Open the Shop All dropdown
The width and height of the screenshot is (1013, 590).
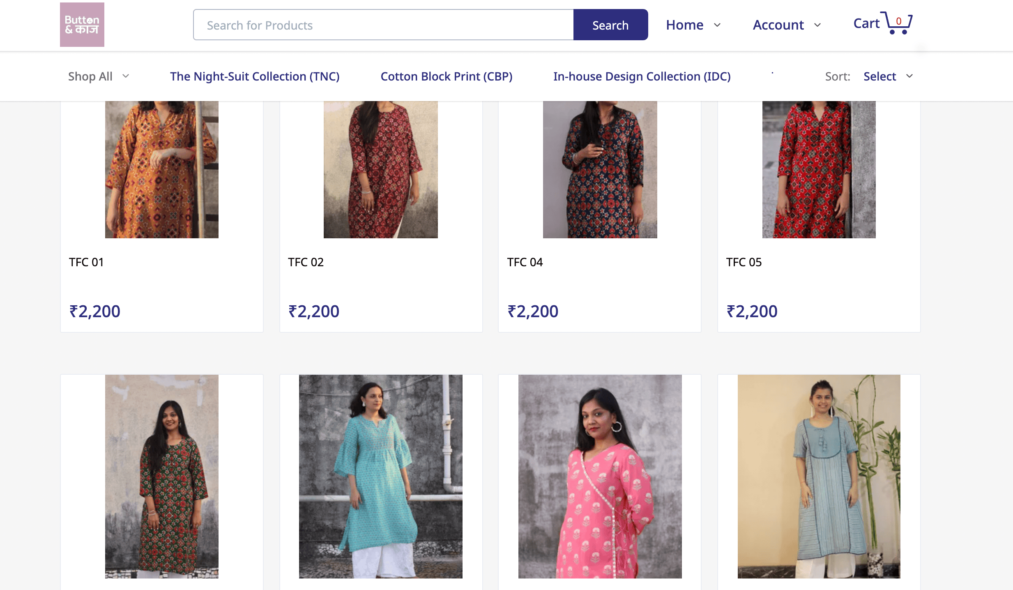click(x=99, y=76)
